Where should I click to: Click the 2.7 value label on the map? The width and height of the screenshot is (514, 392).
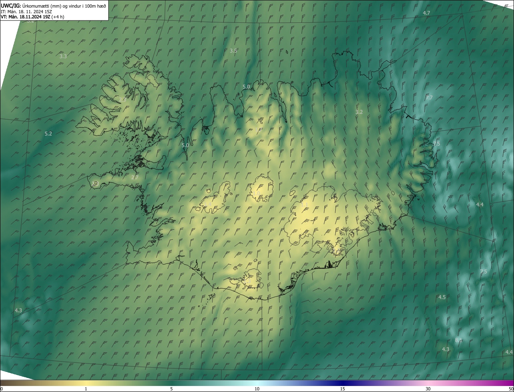(135, 177)
